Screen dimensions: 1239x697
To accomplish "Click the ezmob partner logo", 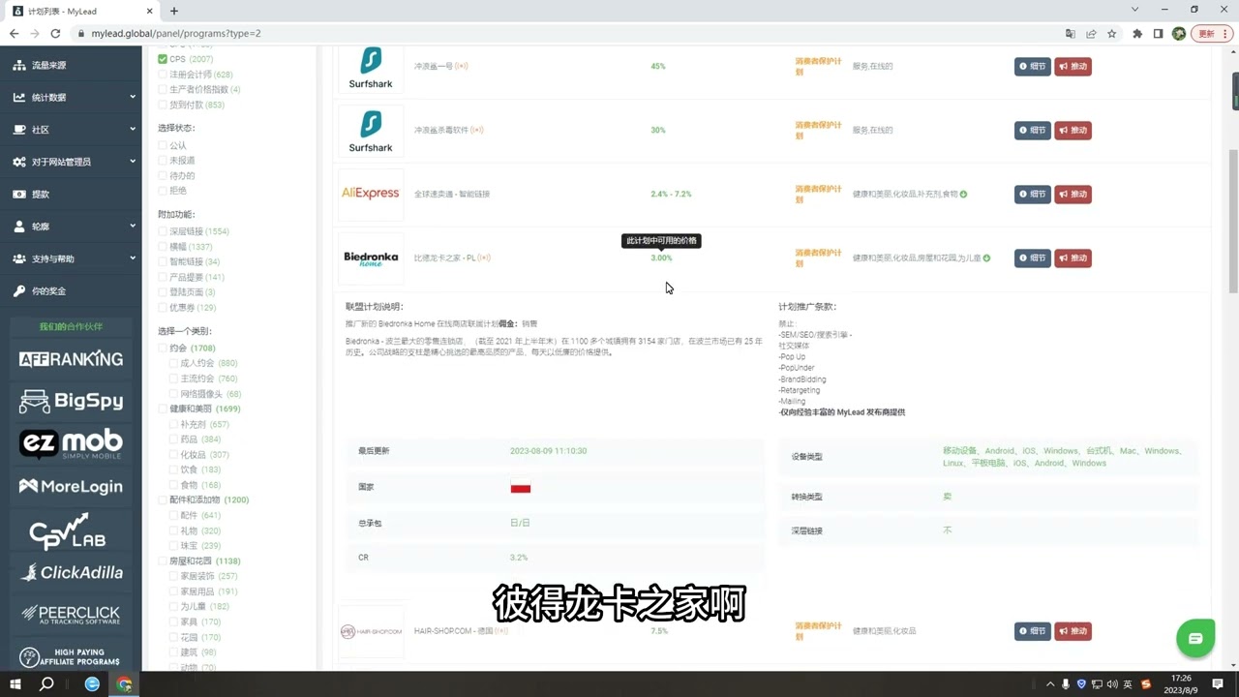I will tap(71, 442).
